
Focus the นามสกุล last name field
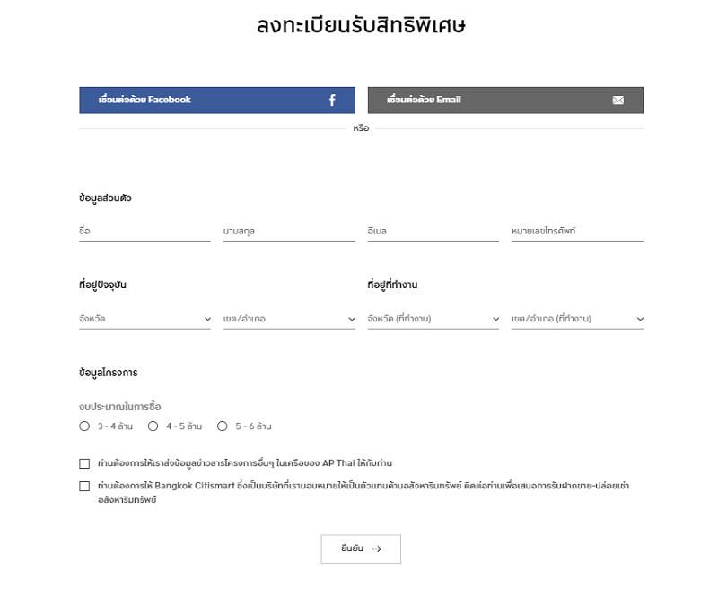point(289,232)
